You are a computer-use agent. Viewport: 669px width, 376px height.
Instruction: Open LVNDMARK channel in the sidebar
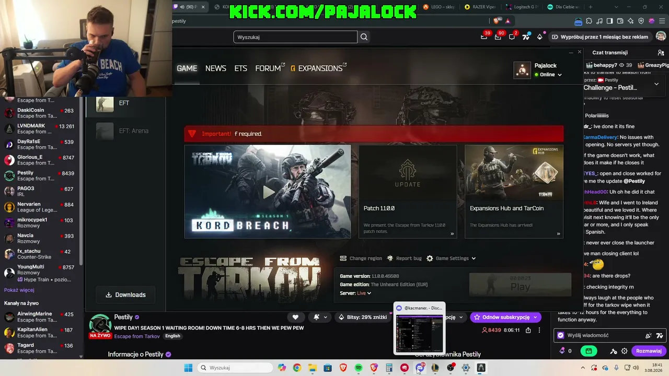[x=40, y=129]
